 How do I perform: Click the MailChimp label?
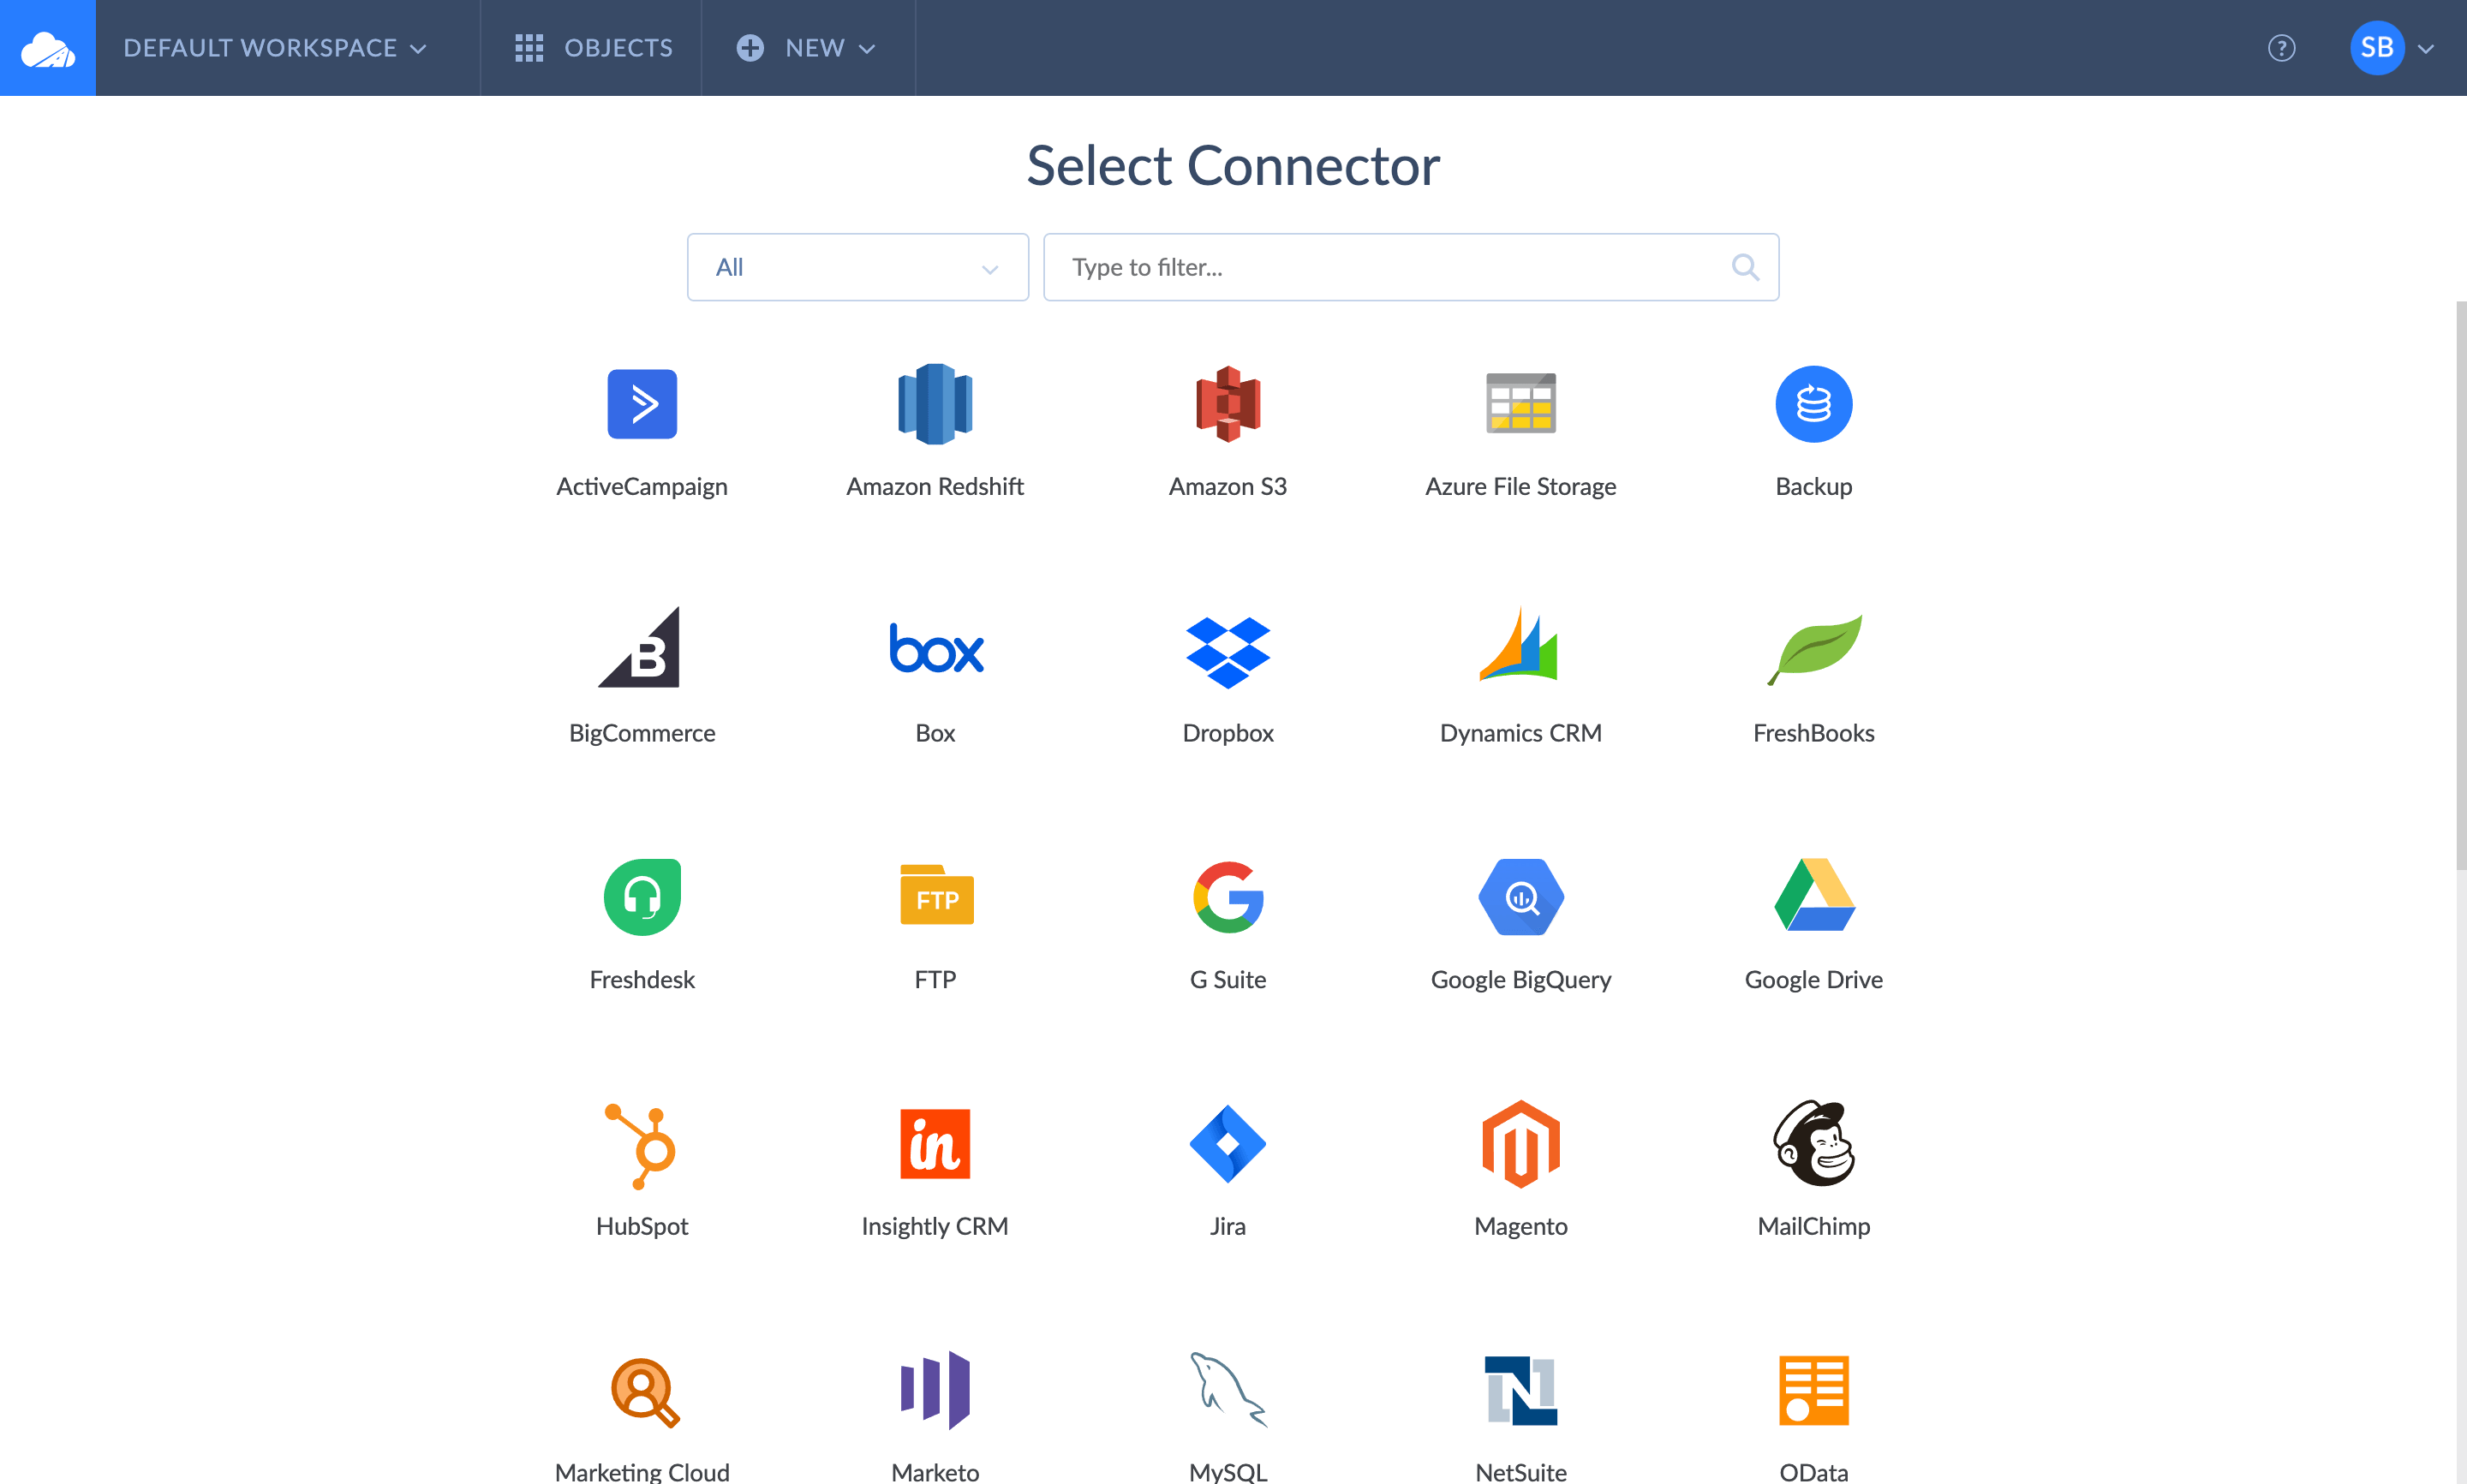[1814, 1226]
